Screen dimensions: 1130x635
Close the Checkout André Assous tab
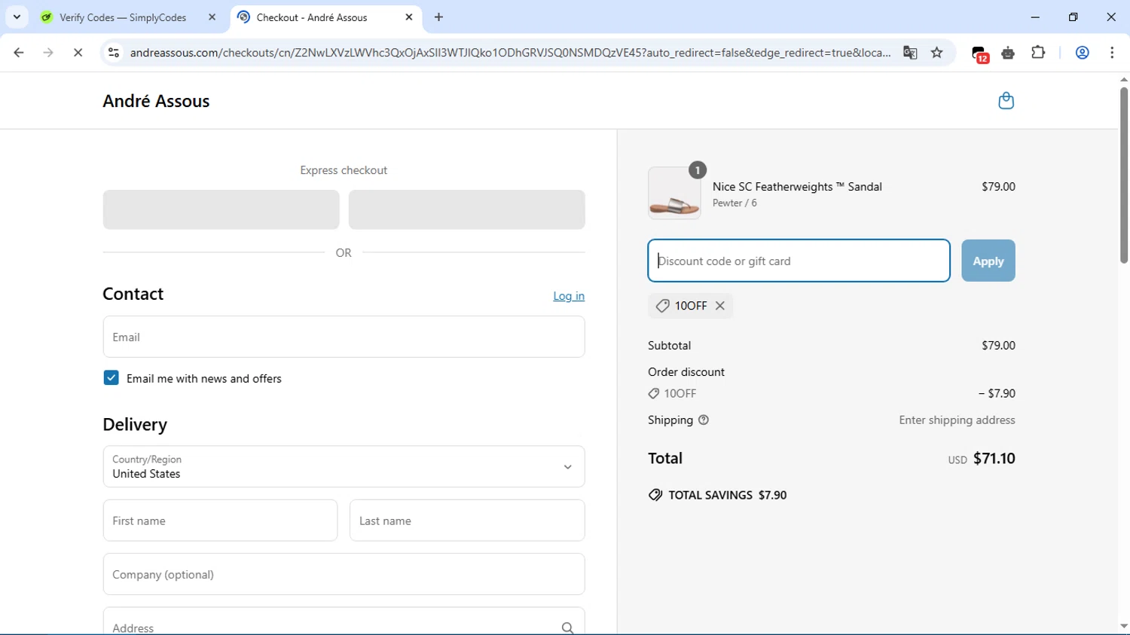click(409, 17)
